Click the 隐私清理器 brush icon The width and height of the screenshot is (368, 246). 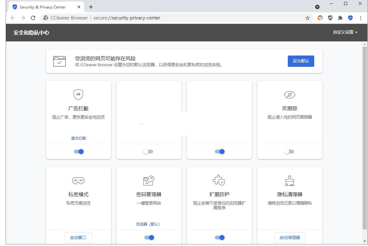[289, 180]
